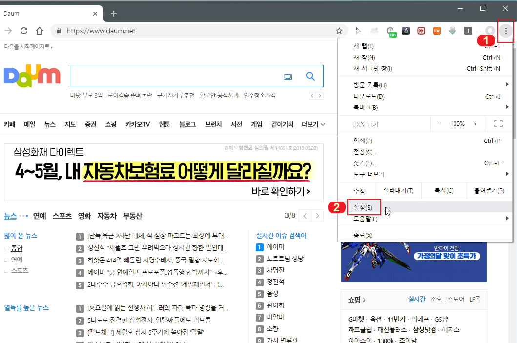The height and width of the screenshot is (343, 517).
Task: Expand 방문 기록(H) submenu
Action: click(425, 85)
